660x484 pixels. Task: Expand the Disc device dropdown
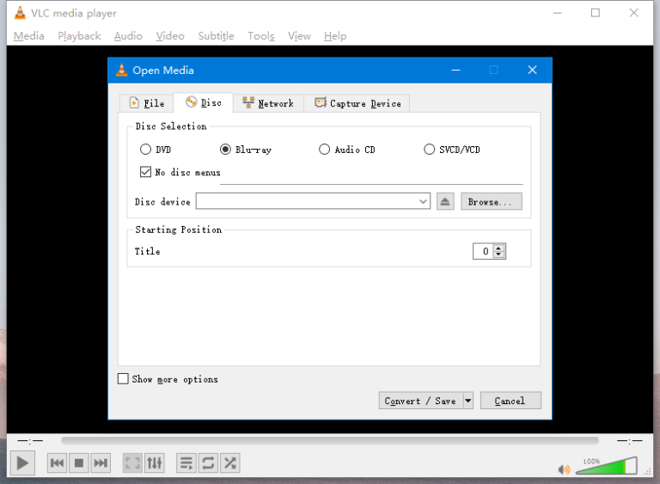tap(423, 201)
